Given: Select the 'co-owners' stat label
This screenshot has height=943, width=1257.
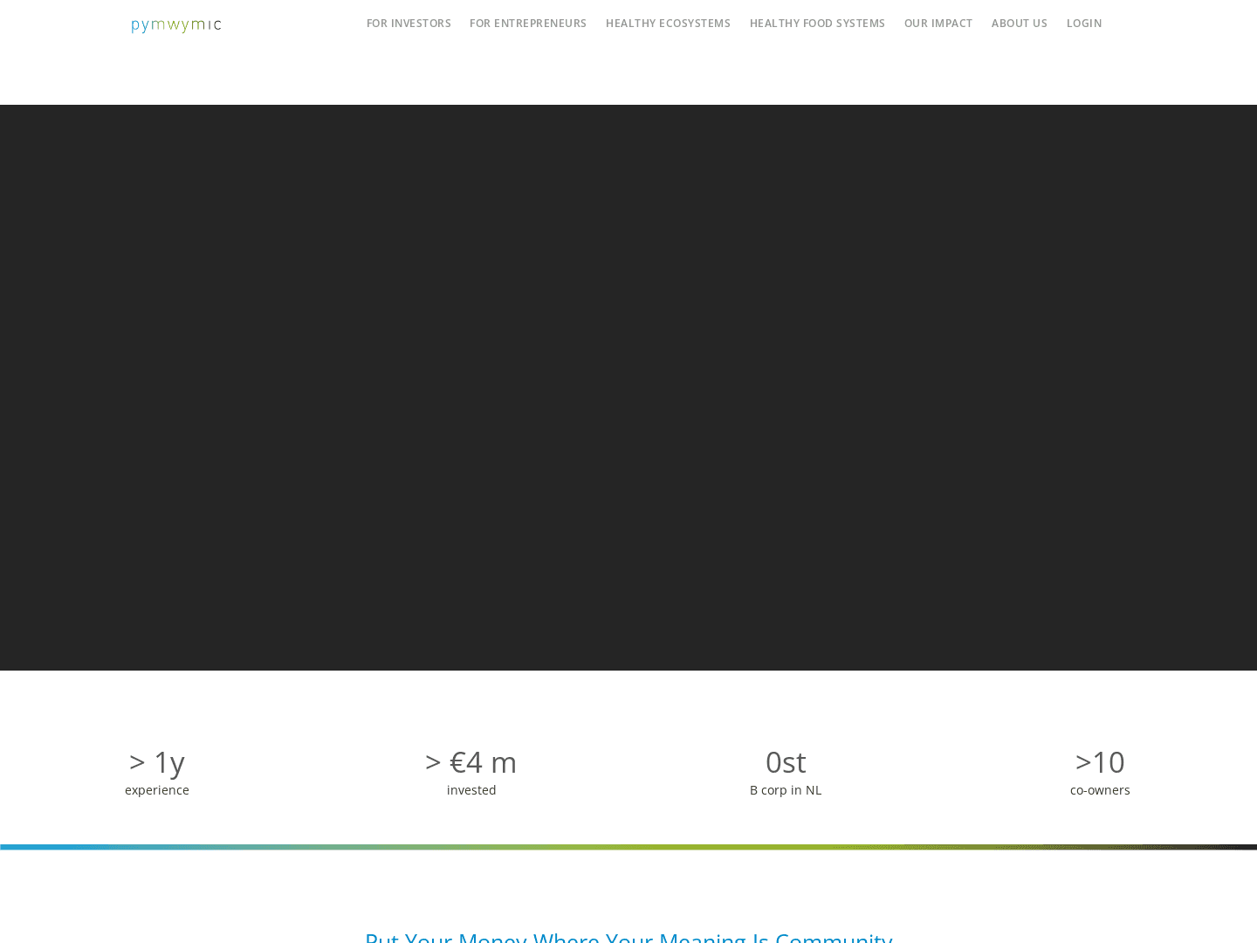Looking at the screenshot, I should [1100, 790].
